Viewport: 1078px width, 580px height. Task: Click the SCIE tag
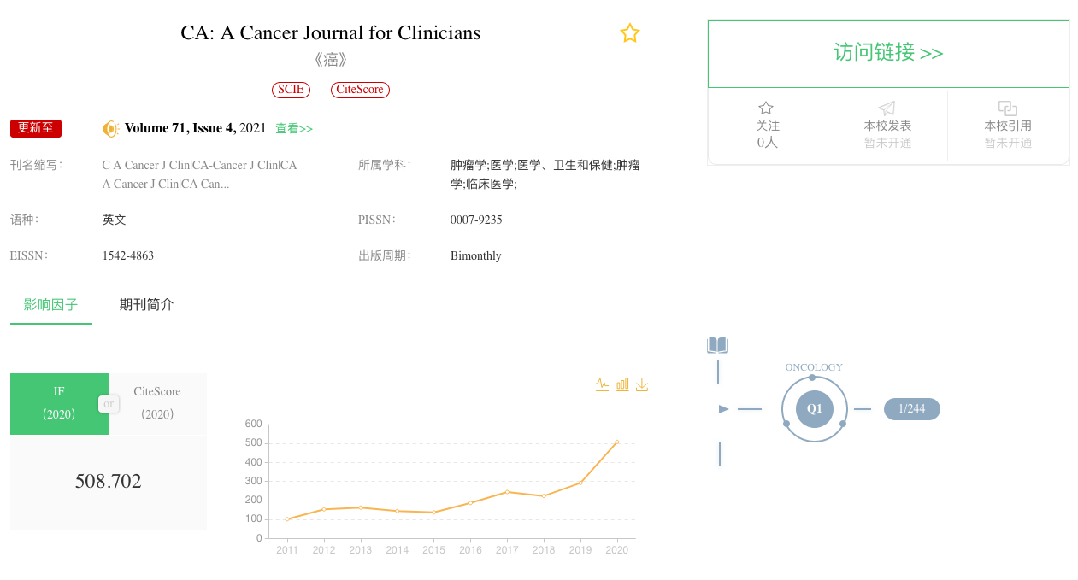tap(291, 90)
